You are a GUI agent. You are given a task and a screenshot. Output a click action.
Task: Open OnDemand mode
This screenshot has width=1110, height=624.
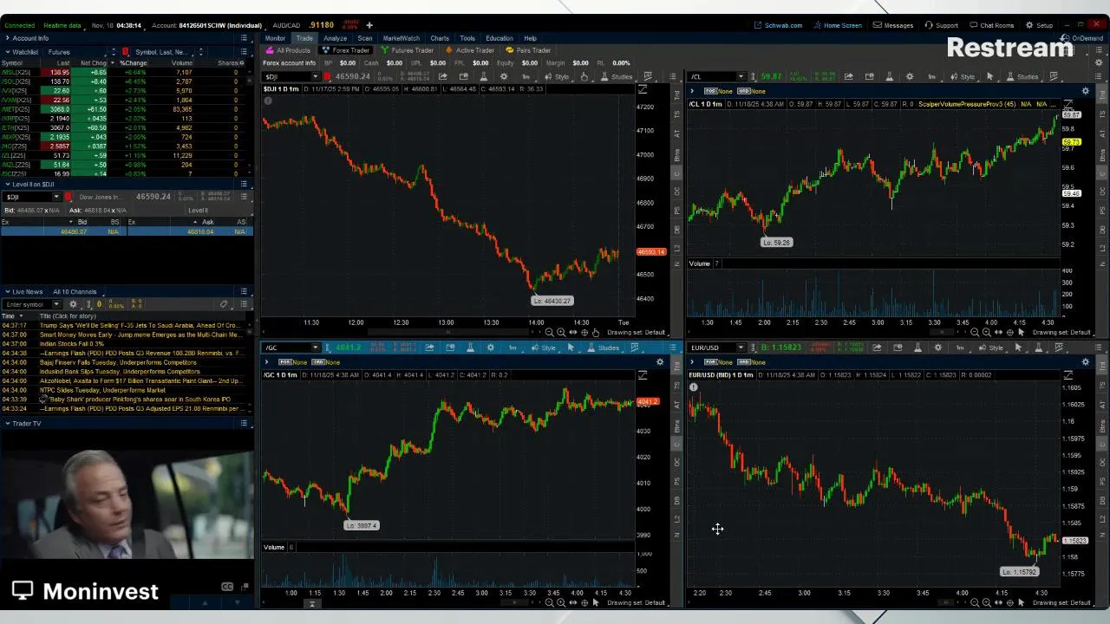click(x=1083, y=38)
